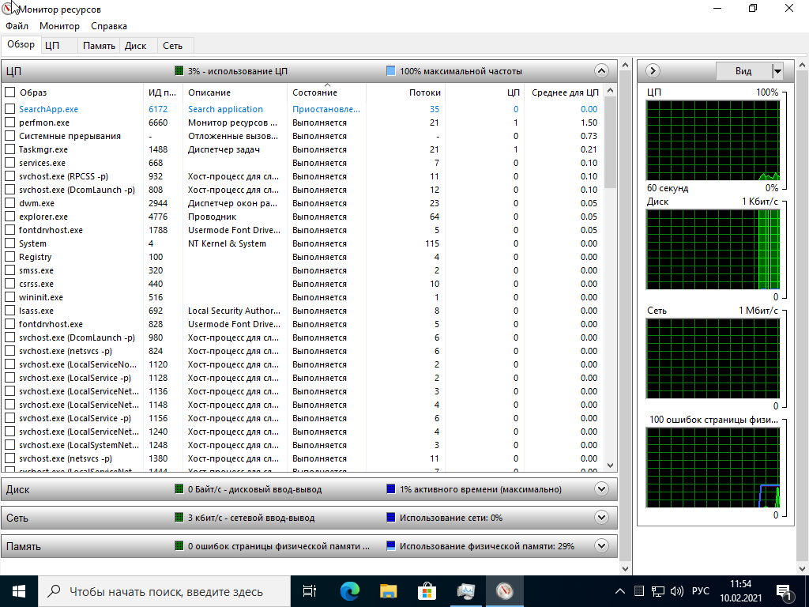Click process list scrollbar down arrow
The height and width of the screenshot is (607, 809).
[x=611, y=465]
